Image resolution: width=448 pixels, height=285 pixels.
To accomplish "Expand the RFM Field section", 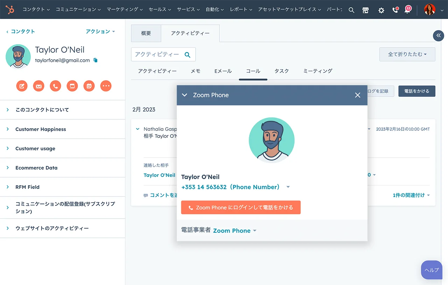I will point(63,187).
